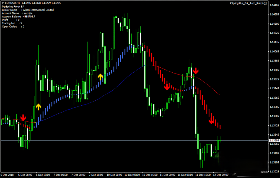Screen dimensions: 280x178
Task: Click Account Name eazhijia line
Action: pos(17,13)
